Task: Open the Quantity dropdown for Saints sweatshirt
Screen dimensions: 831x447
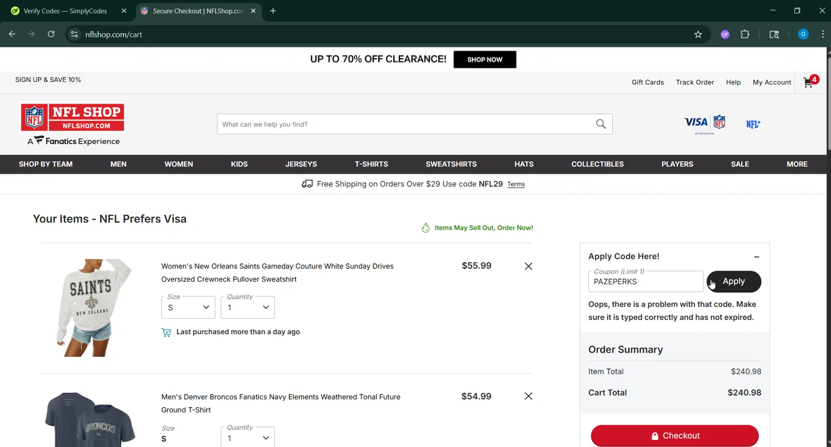Action: (248, 307)
